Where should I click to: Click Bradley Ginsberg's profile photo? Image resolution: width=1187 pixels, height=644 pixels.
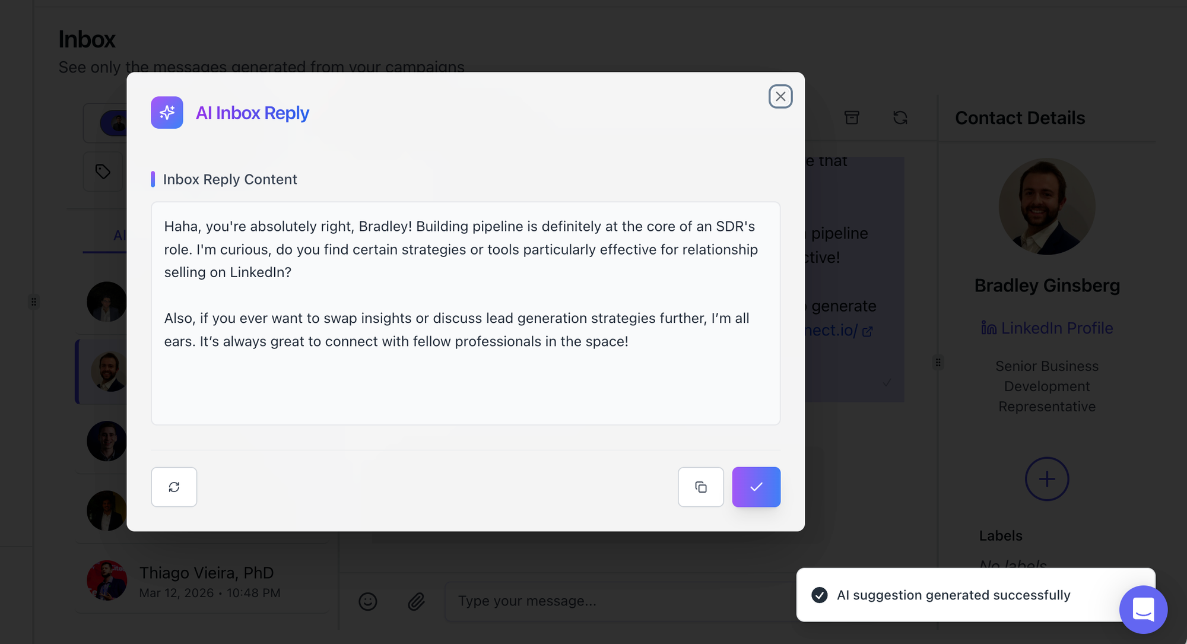tap(1047, 207)
